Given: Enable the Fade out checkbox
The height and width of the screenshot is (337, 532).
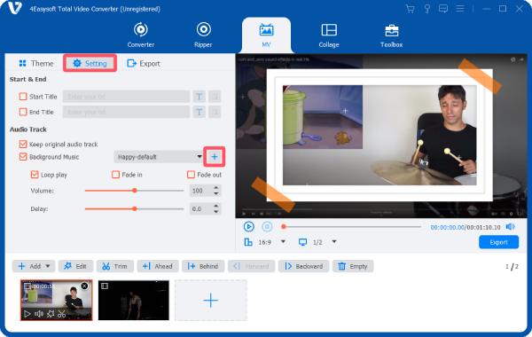Looking at the screenshot, I should point(191,175).
